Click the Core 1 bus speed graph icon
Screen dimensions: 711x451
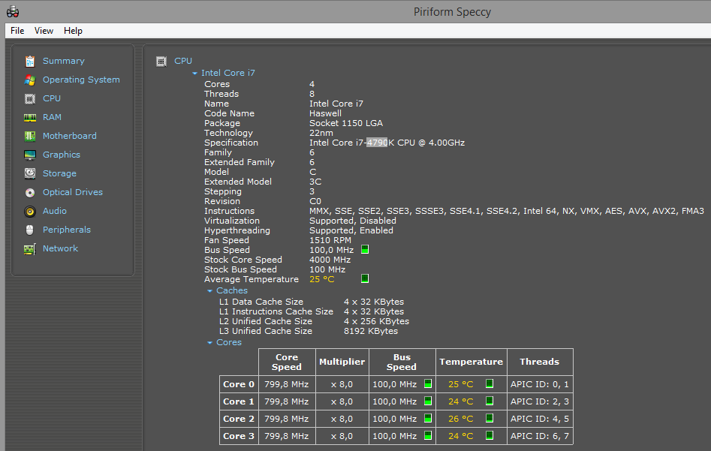[428, 401]
